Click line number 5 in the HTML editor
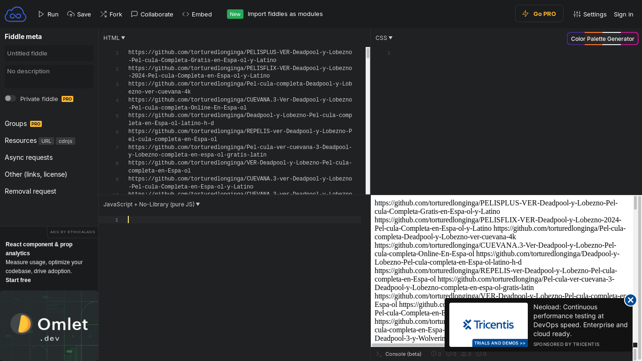 (117, 116)
